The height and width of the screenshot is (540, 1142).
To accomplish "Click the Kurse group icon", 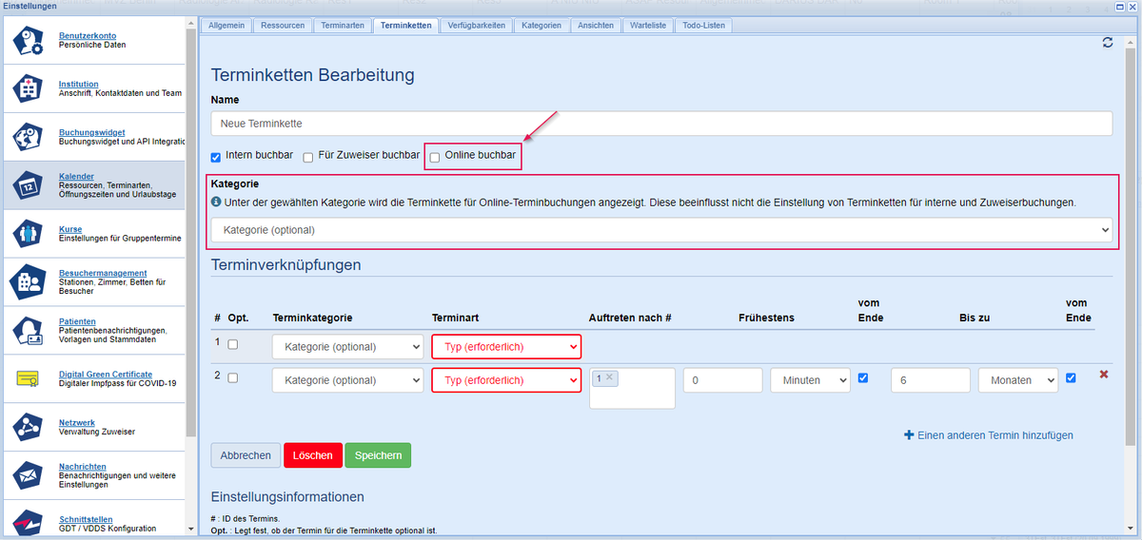I will [28, 234].
